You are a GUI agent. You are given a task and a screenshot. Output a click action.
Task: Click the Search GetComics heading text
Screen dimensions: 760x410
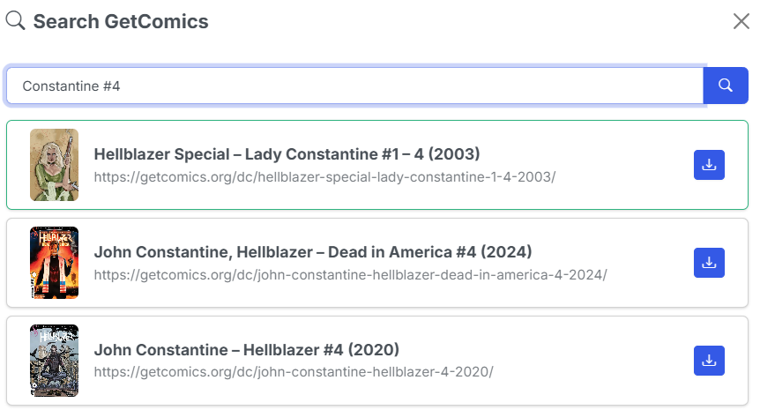click(x=121, y=21)
